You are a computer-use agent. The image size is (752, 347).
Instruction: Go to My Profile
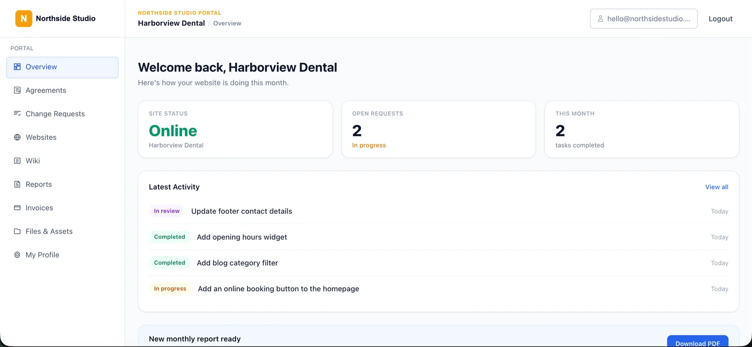pos(62,255)
